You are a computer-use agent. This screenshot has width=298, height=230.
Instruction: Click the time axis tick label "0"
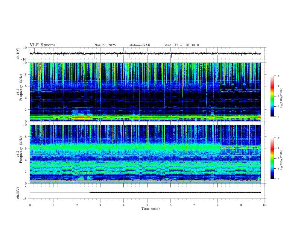[30, 205]
